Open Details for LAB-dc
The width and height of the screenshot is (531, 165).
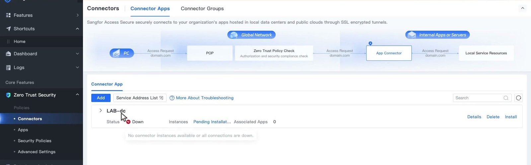point(474,117)
